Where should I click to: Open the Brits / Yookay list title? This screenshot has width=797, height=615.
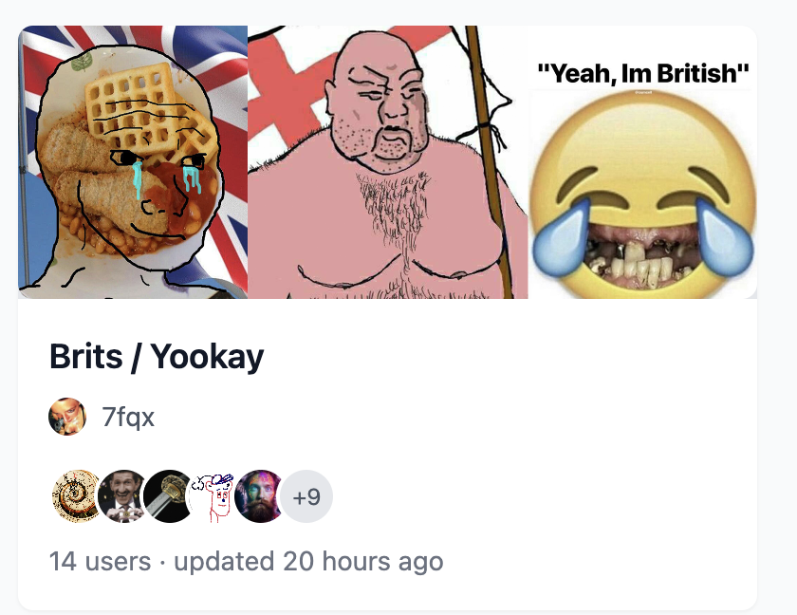tap(157, 356)
